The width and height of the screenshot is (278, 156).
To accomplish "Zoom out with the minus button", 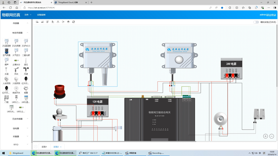I will coord(272,136).
